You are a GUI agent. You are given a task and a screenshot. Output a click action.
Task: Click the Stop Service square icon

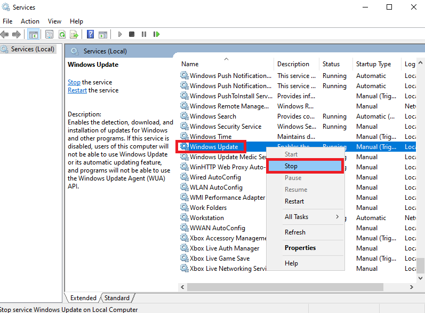click(132, 34)
